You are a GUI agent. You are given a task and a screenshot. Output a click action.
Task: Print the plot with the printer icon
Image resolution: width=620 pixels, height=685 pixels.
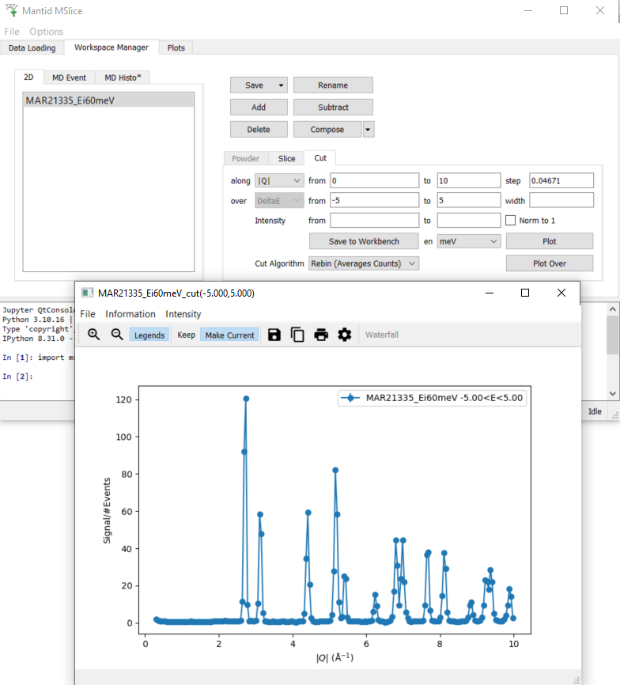(x=321, y=335)
